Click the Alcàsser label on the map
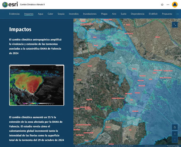 [x=108, y=127]
